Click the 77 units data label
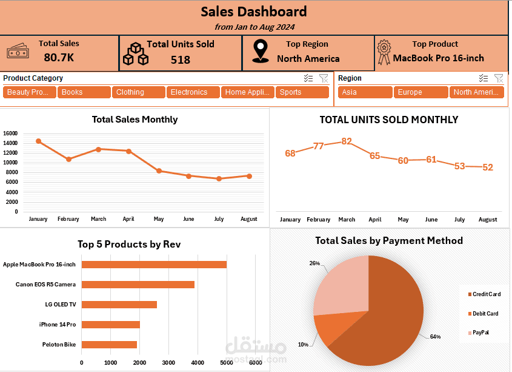The width and height of the screenshot is (512, 372). click(x=318, y=146)
